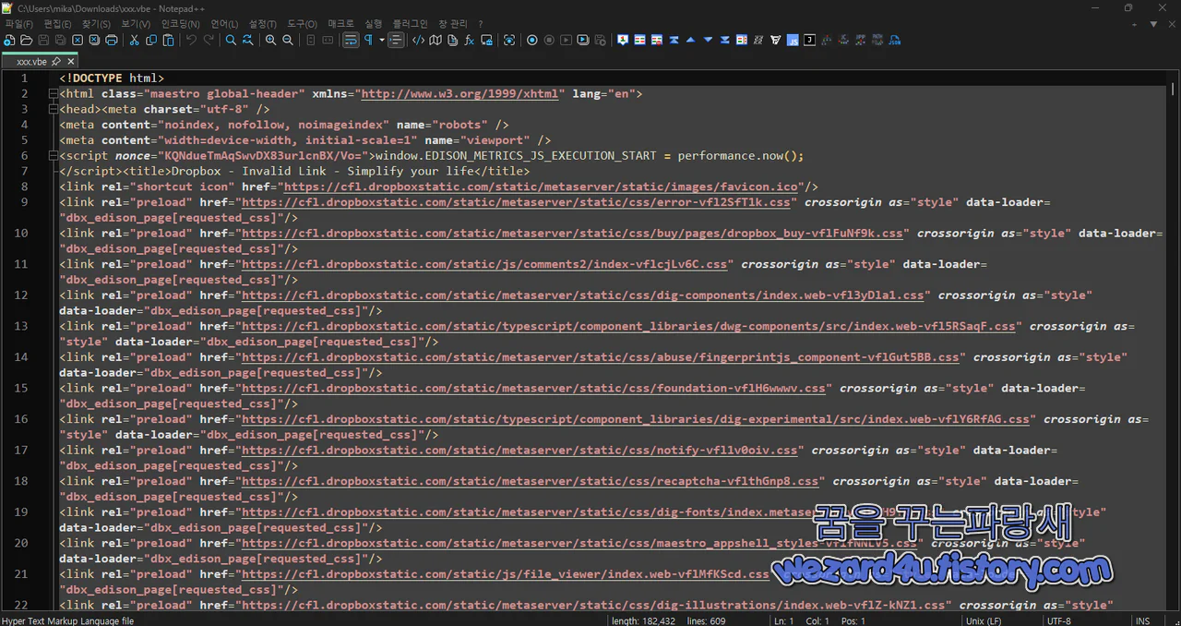The width and height of the screenshot is (1181, 626).
Task: Click the Close All documents icon
Action: pos(94,41)
